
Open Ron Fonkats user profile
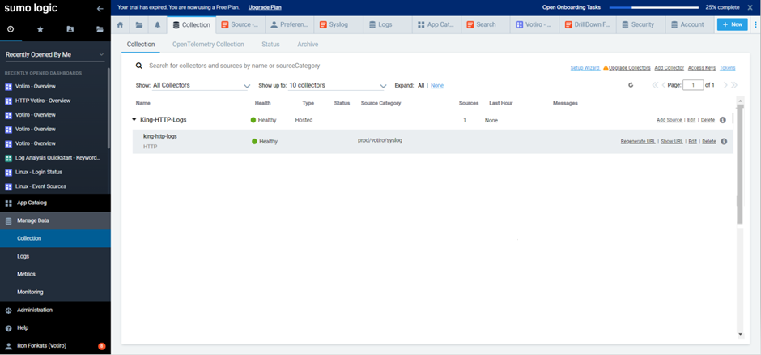click(x=42, y=346)
